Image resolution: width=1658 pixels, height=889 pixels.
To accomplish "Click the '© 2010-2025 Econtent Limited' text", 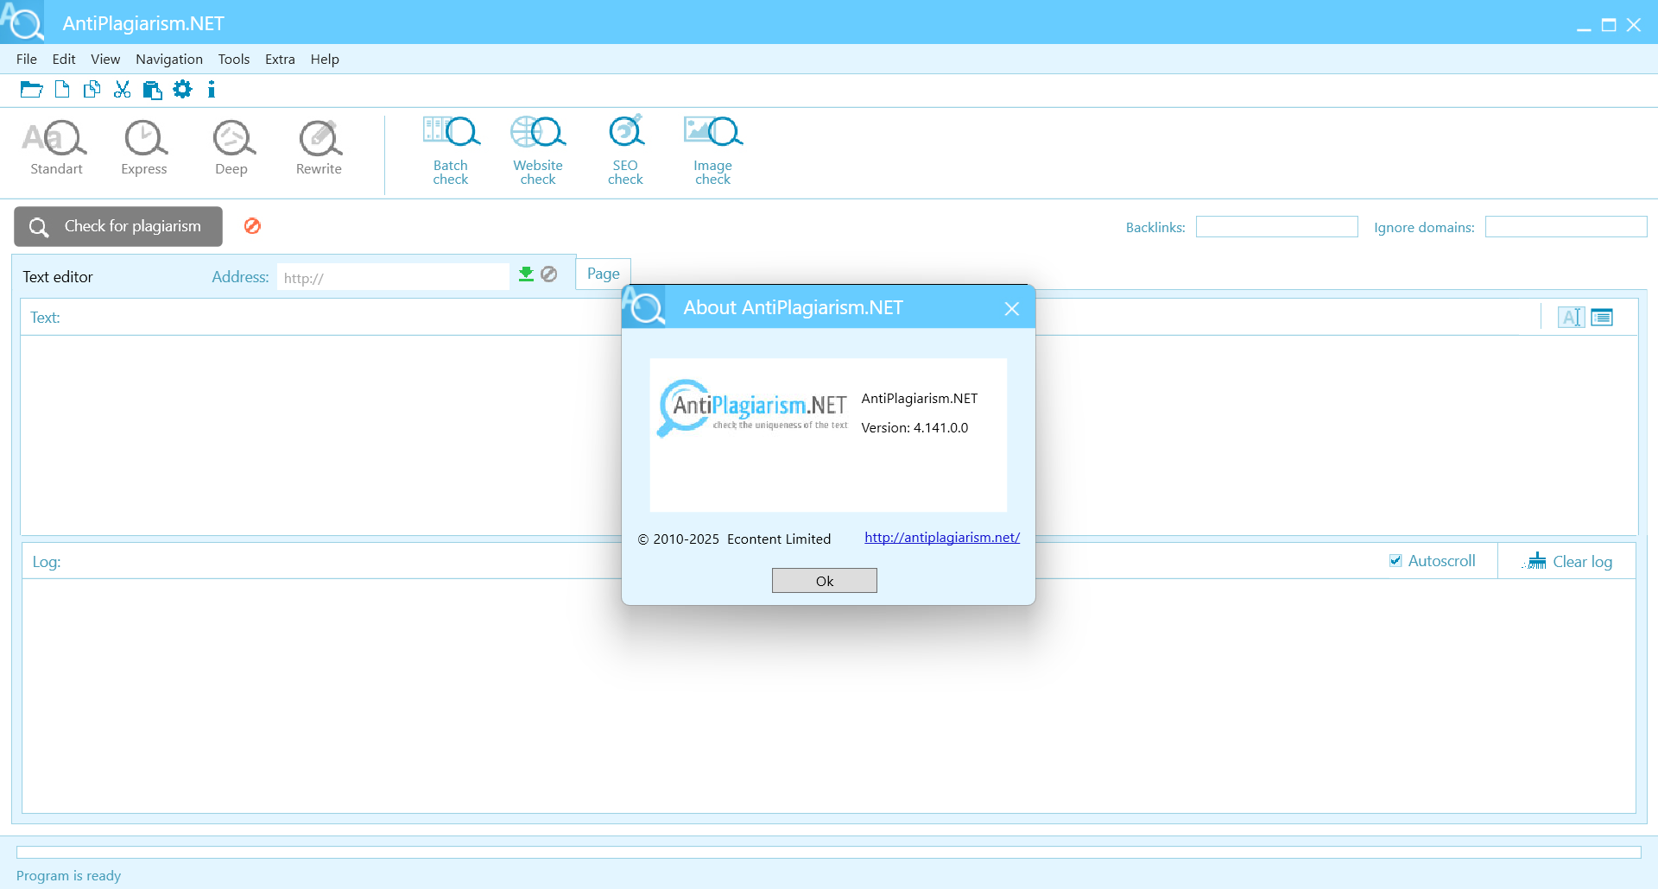I will tap(734, 539).
